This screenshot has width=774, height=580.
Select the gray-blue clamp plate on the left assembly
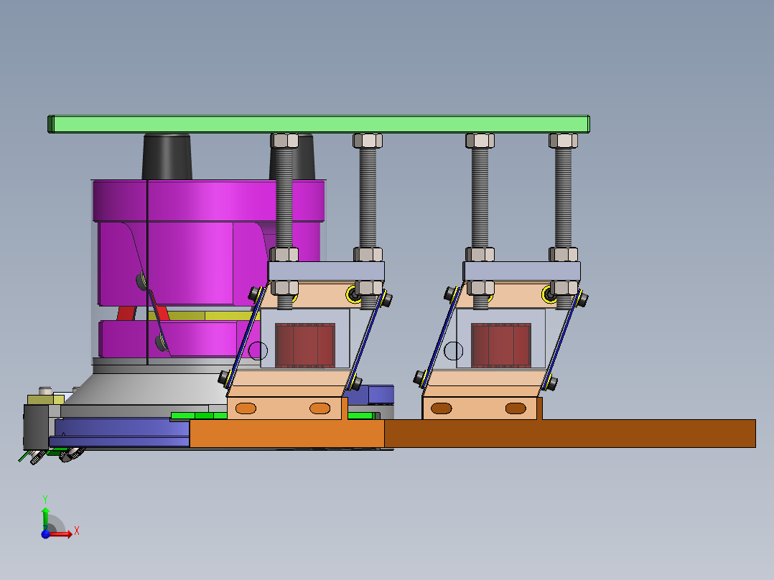(x=326, y=271)
